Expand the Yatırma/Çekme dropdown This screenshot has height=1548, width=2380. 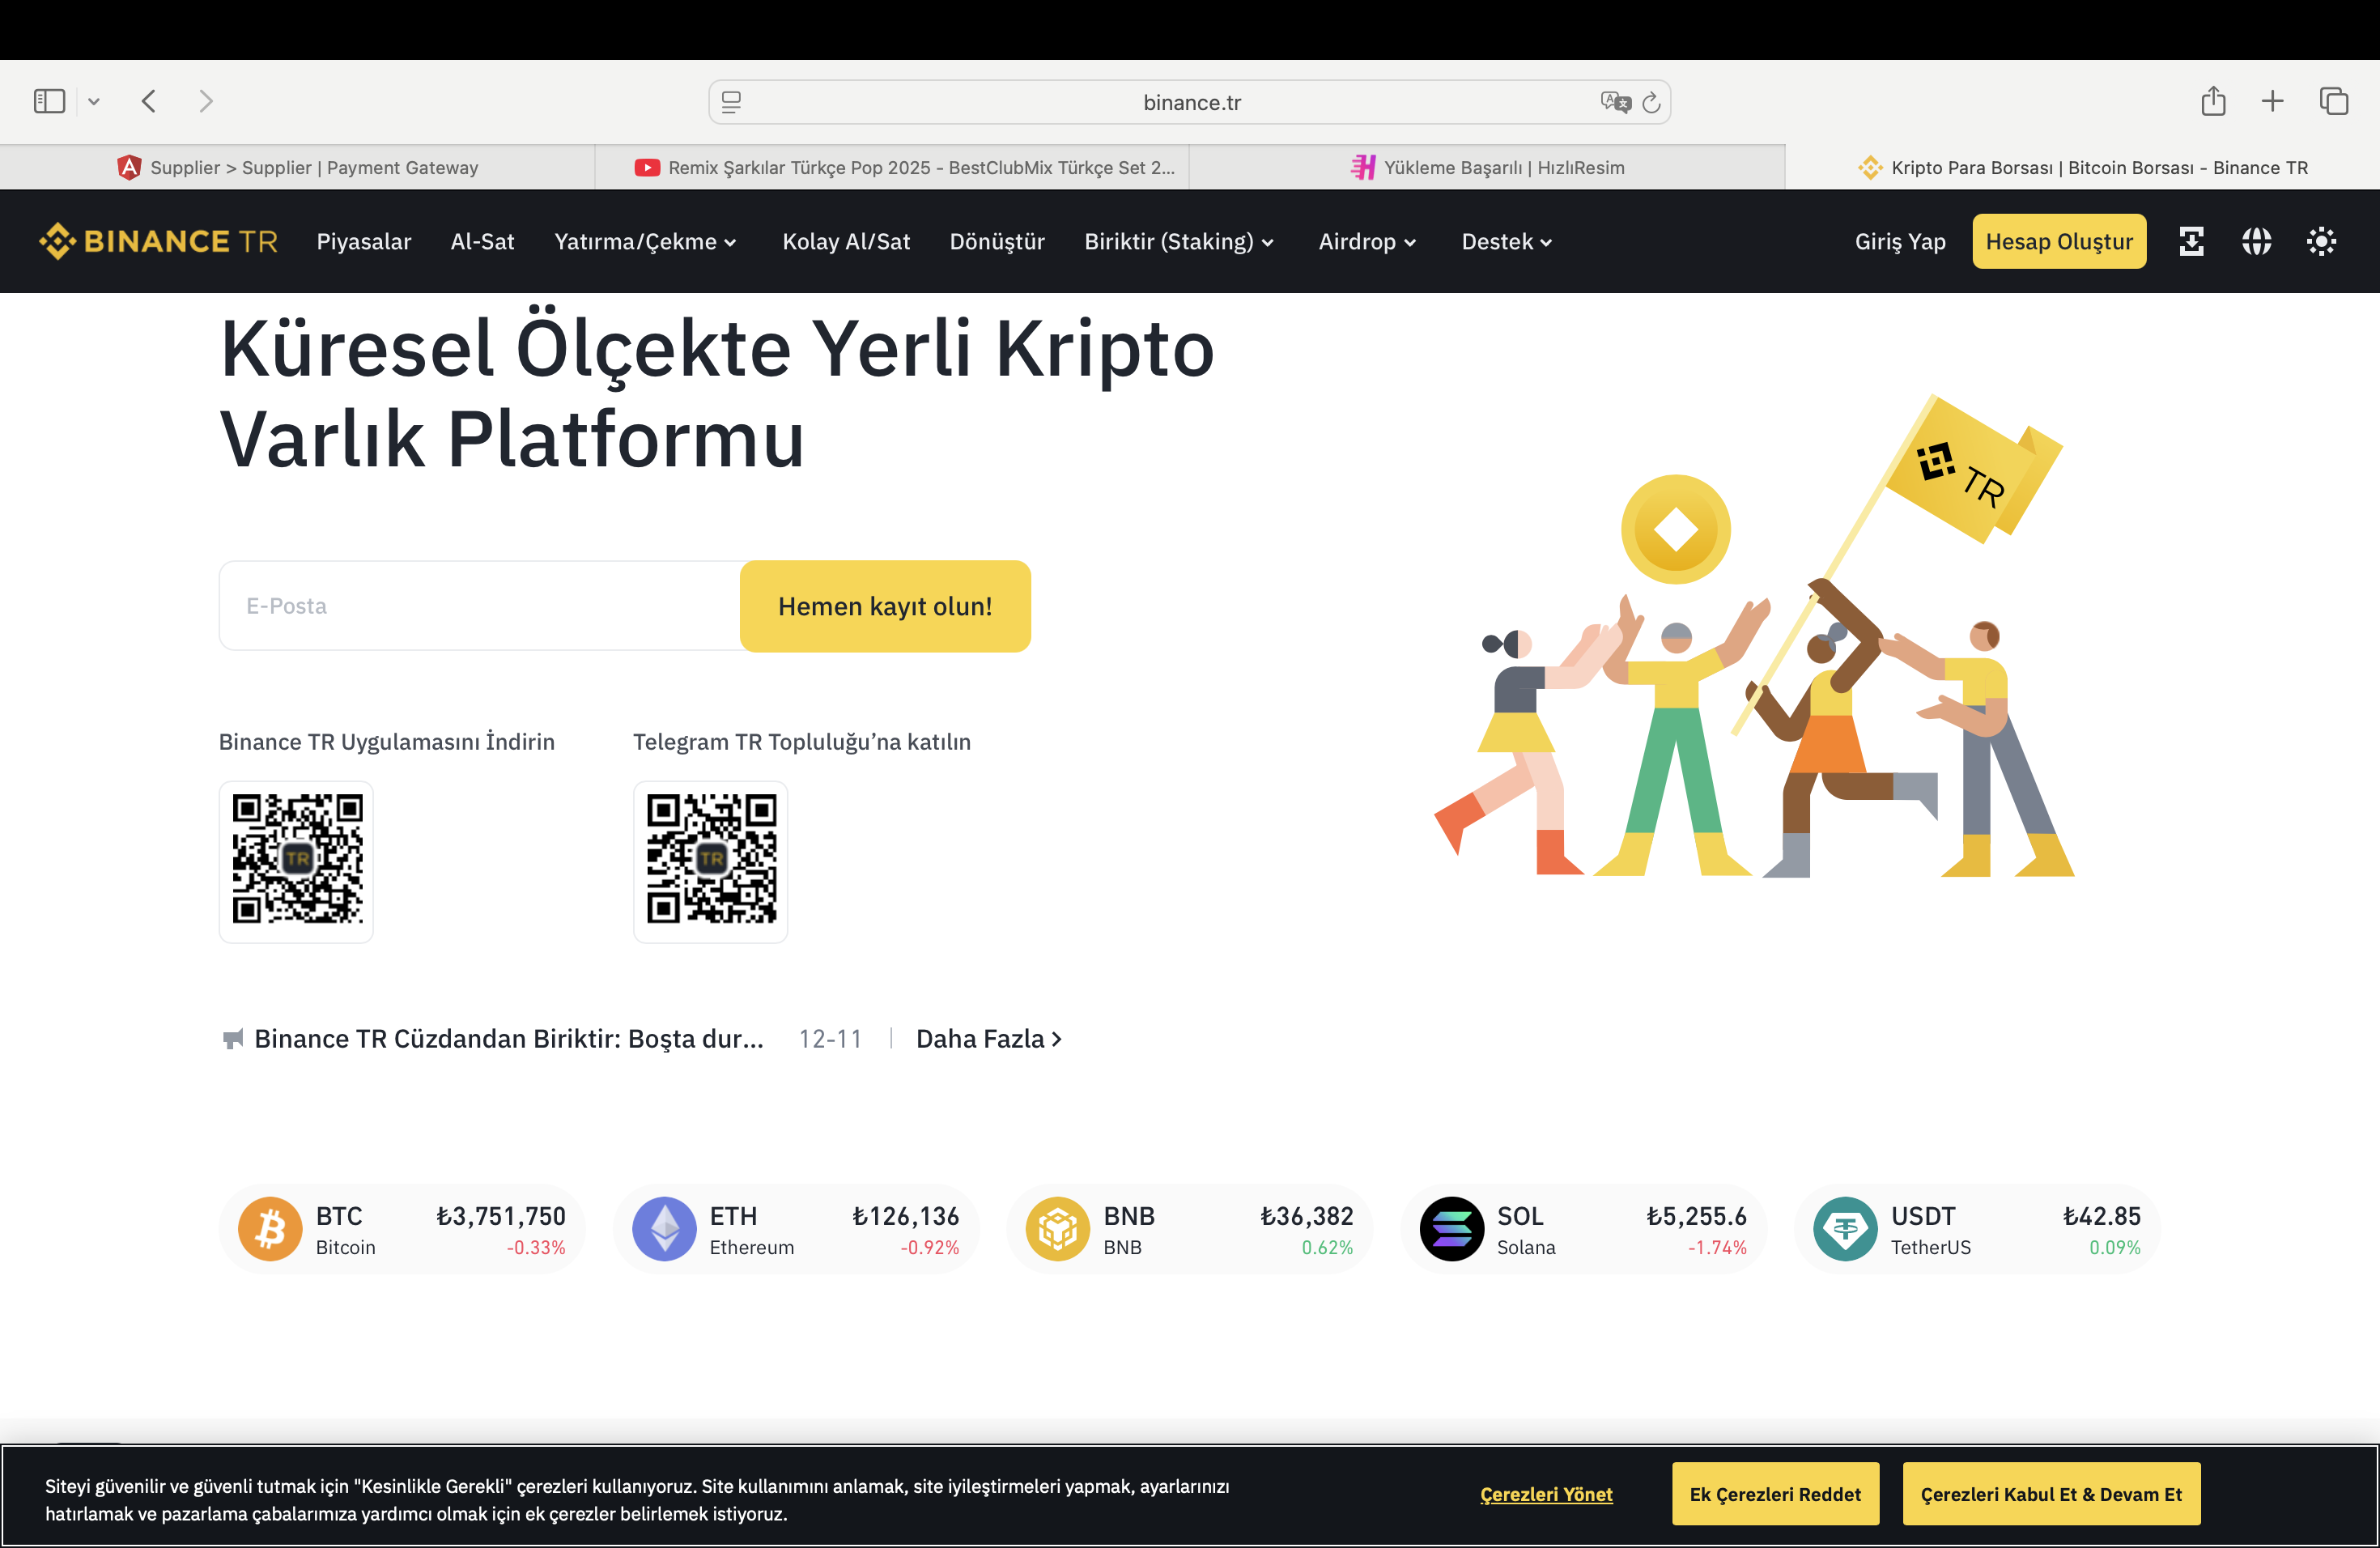pyautogui.click(x=645, y=241)
